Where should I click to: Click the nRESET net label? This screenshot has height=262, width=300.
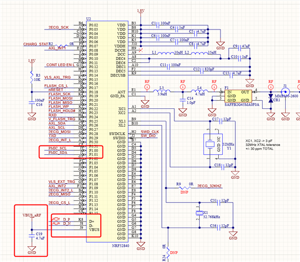[56, 90]
